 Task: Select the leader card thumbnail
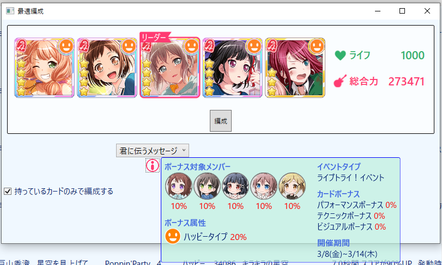pyautogui.click(x=170, y=67)
